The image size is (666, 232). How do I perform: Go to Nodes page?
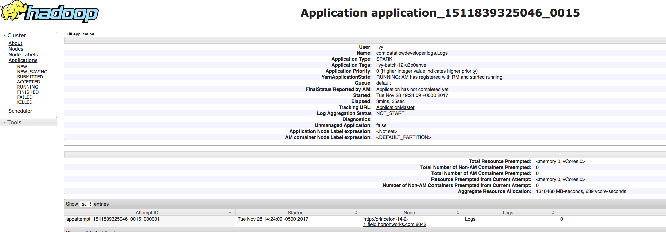(x=16, y=49)
